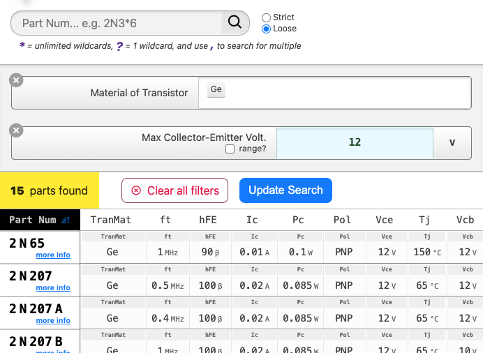Image resolution: width=483 pixels, height=353 pixels.
Task: Select the Strict search mode
Action: [x=266, y=17]
